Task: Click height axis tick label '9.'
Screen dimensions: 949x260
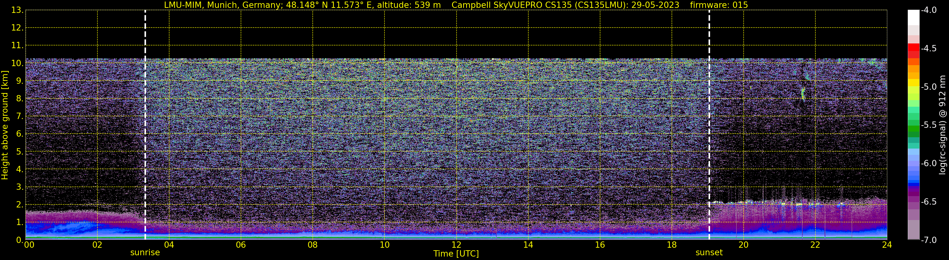Action: click(20, 81)
